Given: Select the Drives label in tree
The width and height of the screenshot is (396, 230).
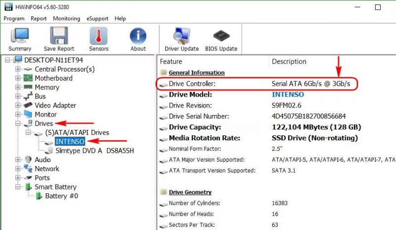Looking at the screenshot, I should [44, 123].
